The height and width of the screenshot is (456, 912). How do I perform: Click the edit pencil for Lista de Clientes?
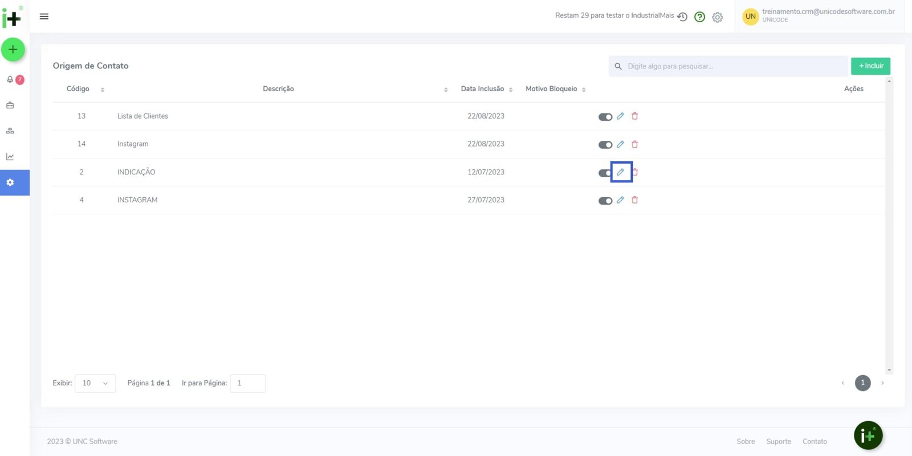620,116
